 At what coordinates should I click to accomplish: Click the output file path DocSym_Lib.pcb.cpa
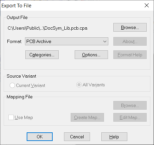47,28
